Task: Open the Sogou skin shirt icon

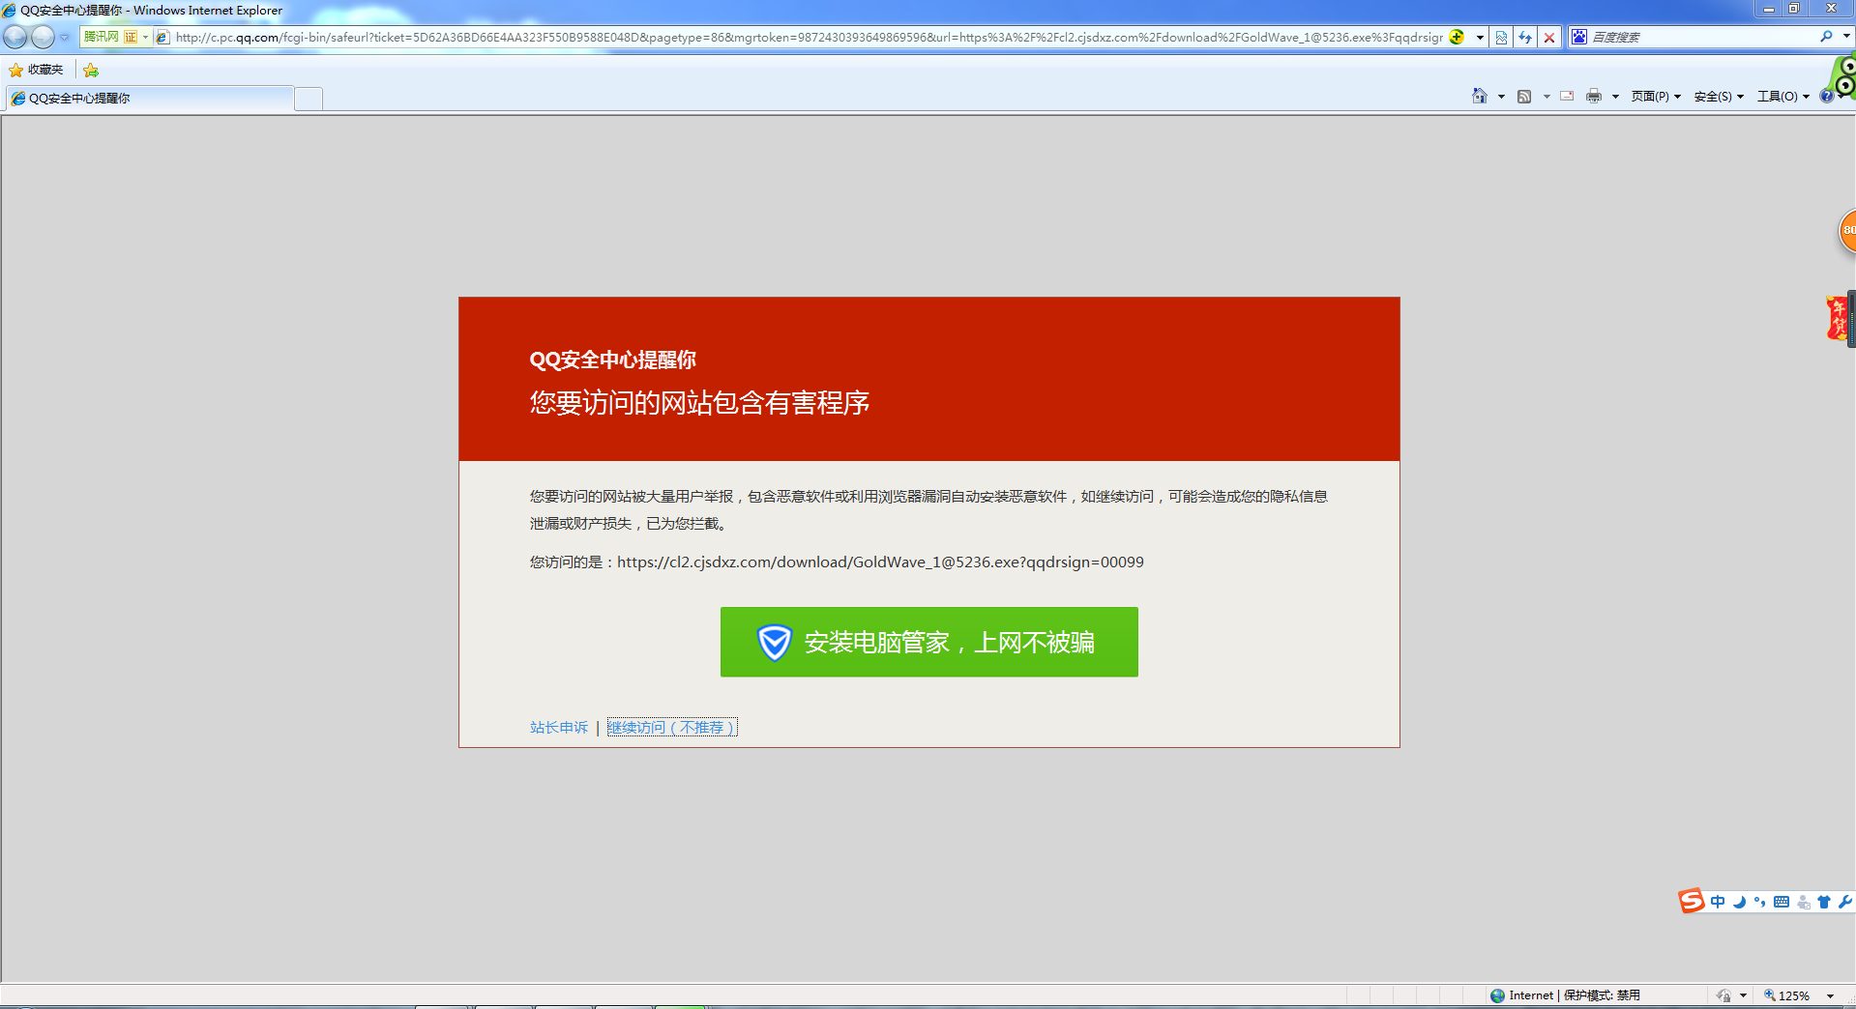Action: pyautogui.click(x=1824, y=902)
